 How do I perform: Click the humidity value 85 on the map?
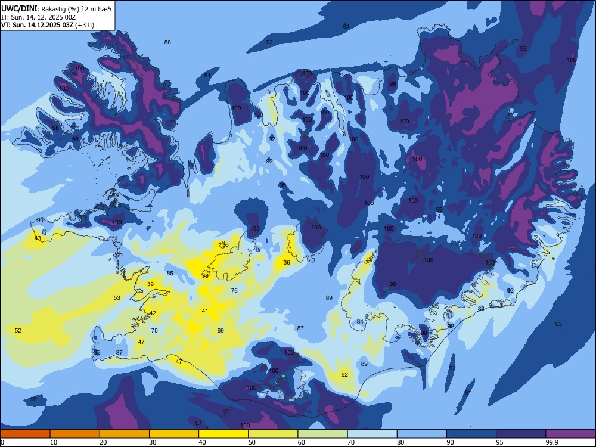(x=170, y=274)
